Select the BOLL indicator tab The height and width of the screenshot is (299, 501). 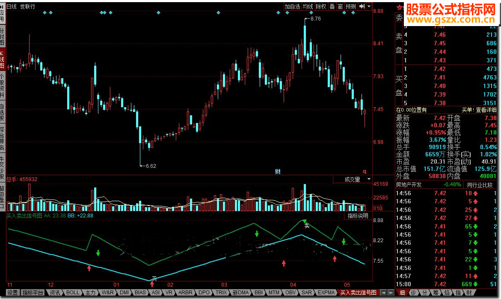tap(72, 293)
